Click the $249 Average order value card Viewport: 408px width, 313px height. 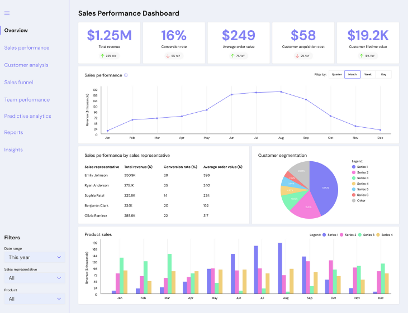[x=239, y=43]
